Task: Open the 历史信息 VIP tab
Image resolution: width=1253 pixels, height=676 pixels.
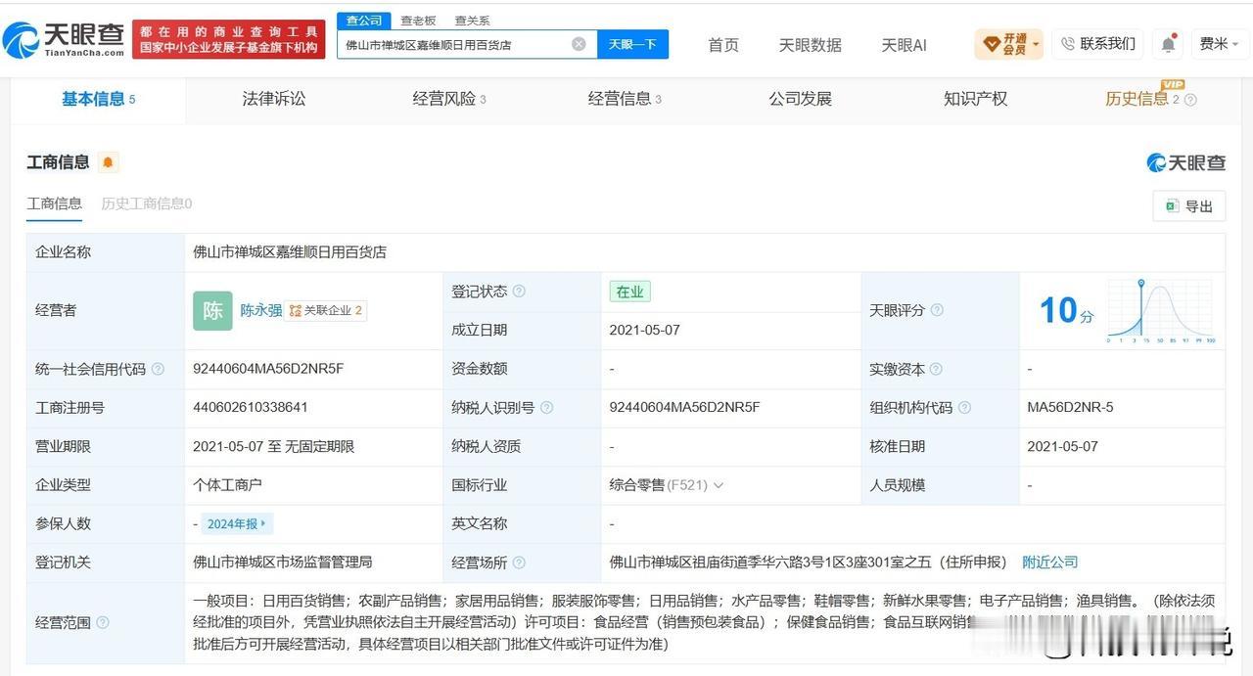Action: pyautogui.click(x=1143, y=99)
